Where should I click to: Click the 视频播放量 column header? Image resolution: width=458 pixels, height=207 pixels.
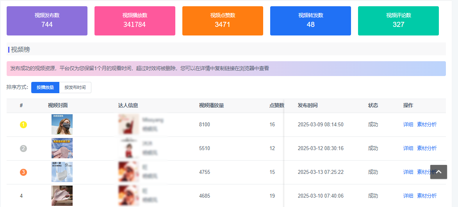pos(211,106)
